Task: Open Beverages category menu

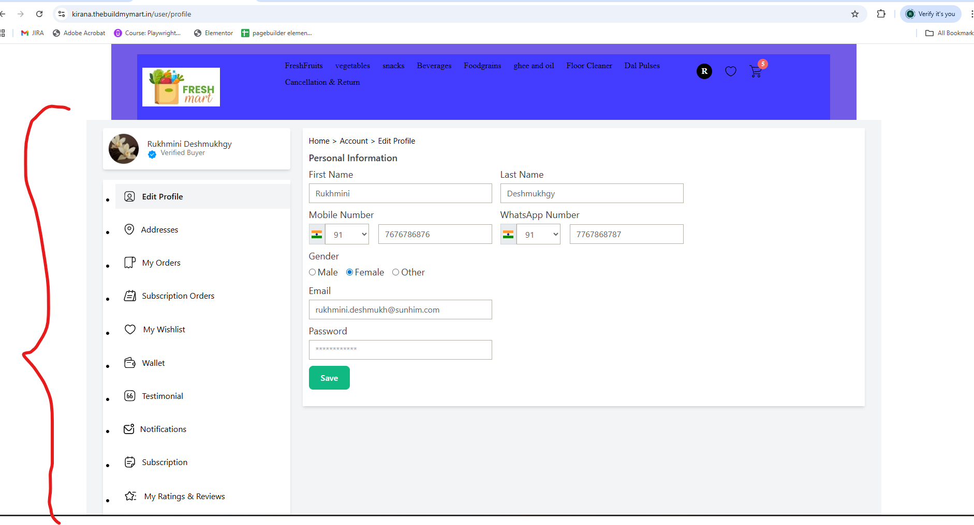Action: point(434,66)
